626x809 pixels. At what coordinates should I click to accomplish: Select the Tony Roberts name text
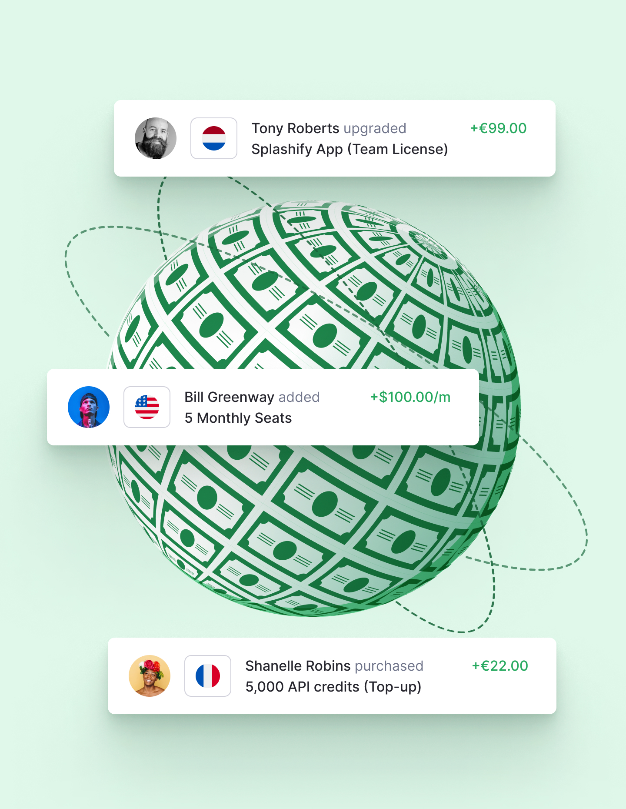295,128
